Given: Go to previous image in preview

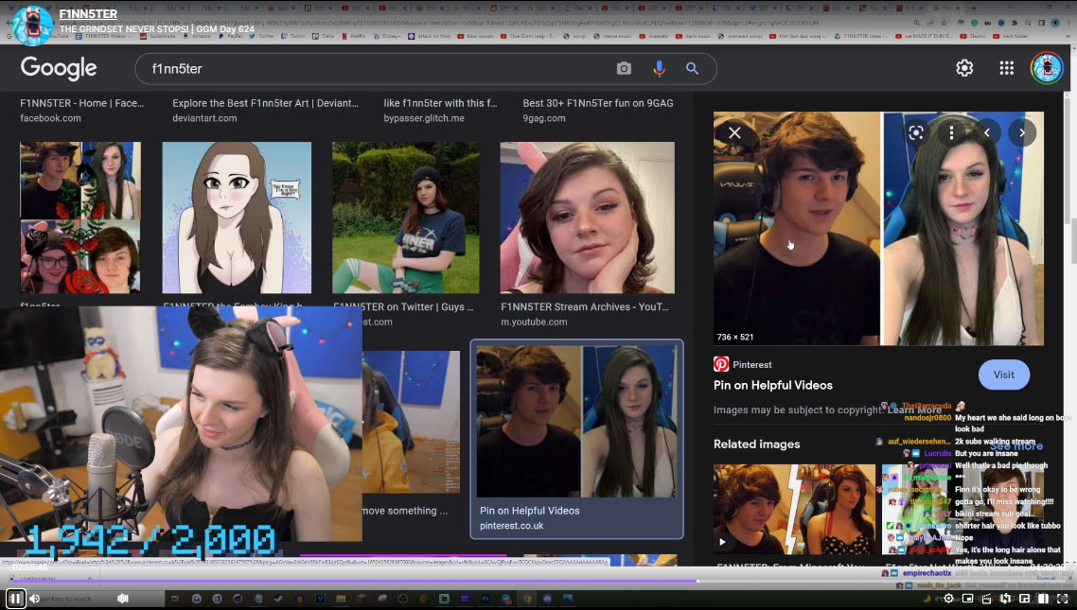Looking at the screenshot, I should click(x=987, y=132).
